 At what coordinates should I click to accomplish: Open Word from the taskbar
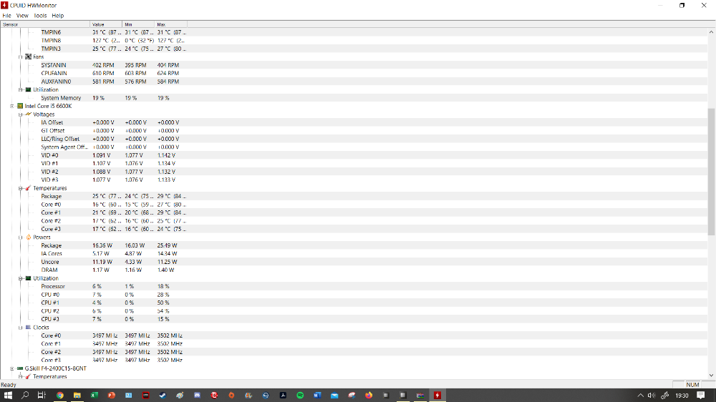317,395
